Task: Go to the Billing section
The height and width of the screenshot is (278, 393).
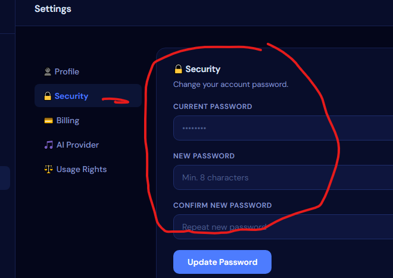Action: pyautogui.click(x=88, y=121)
